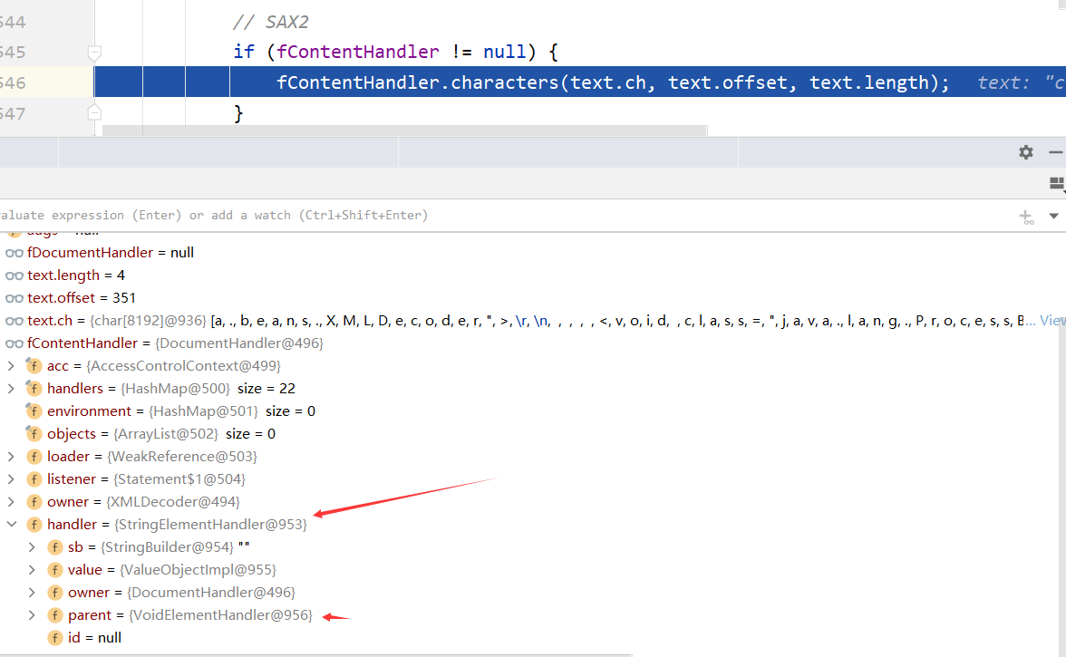Expand the owner XMLDecoder node
This screenshot has width=1066, height=657.
(11, 502)
